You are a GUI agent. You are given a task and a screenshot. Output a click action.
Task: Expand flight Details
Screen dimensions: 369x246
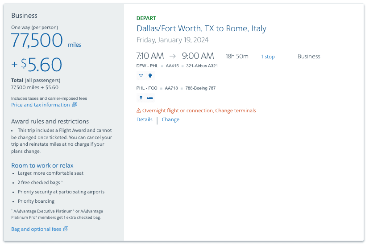tap(145, 119)
